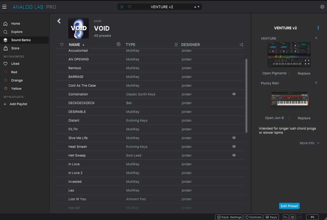
Task: Click Open Pigments link
Action: [274, 73]
